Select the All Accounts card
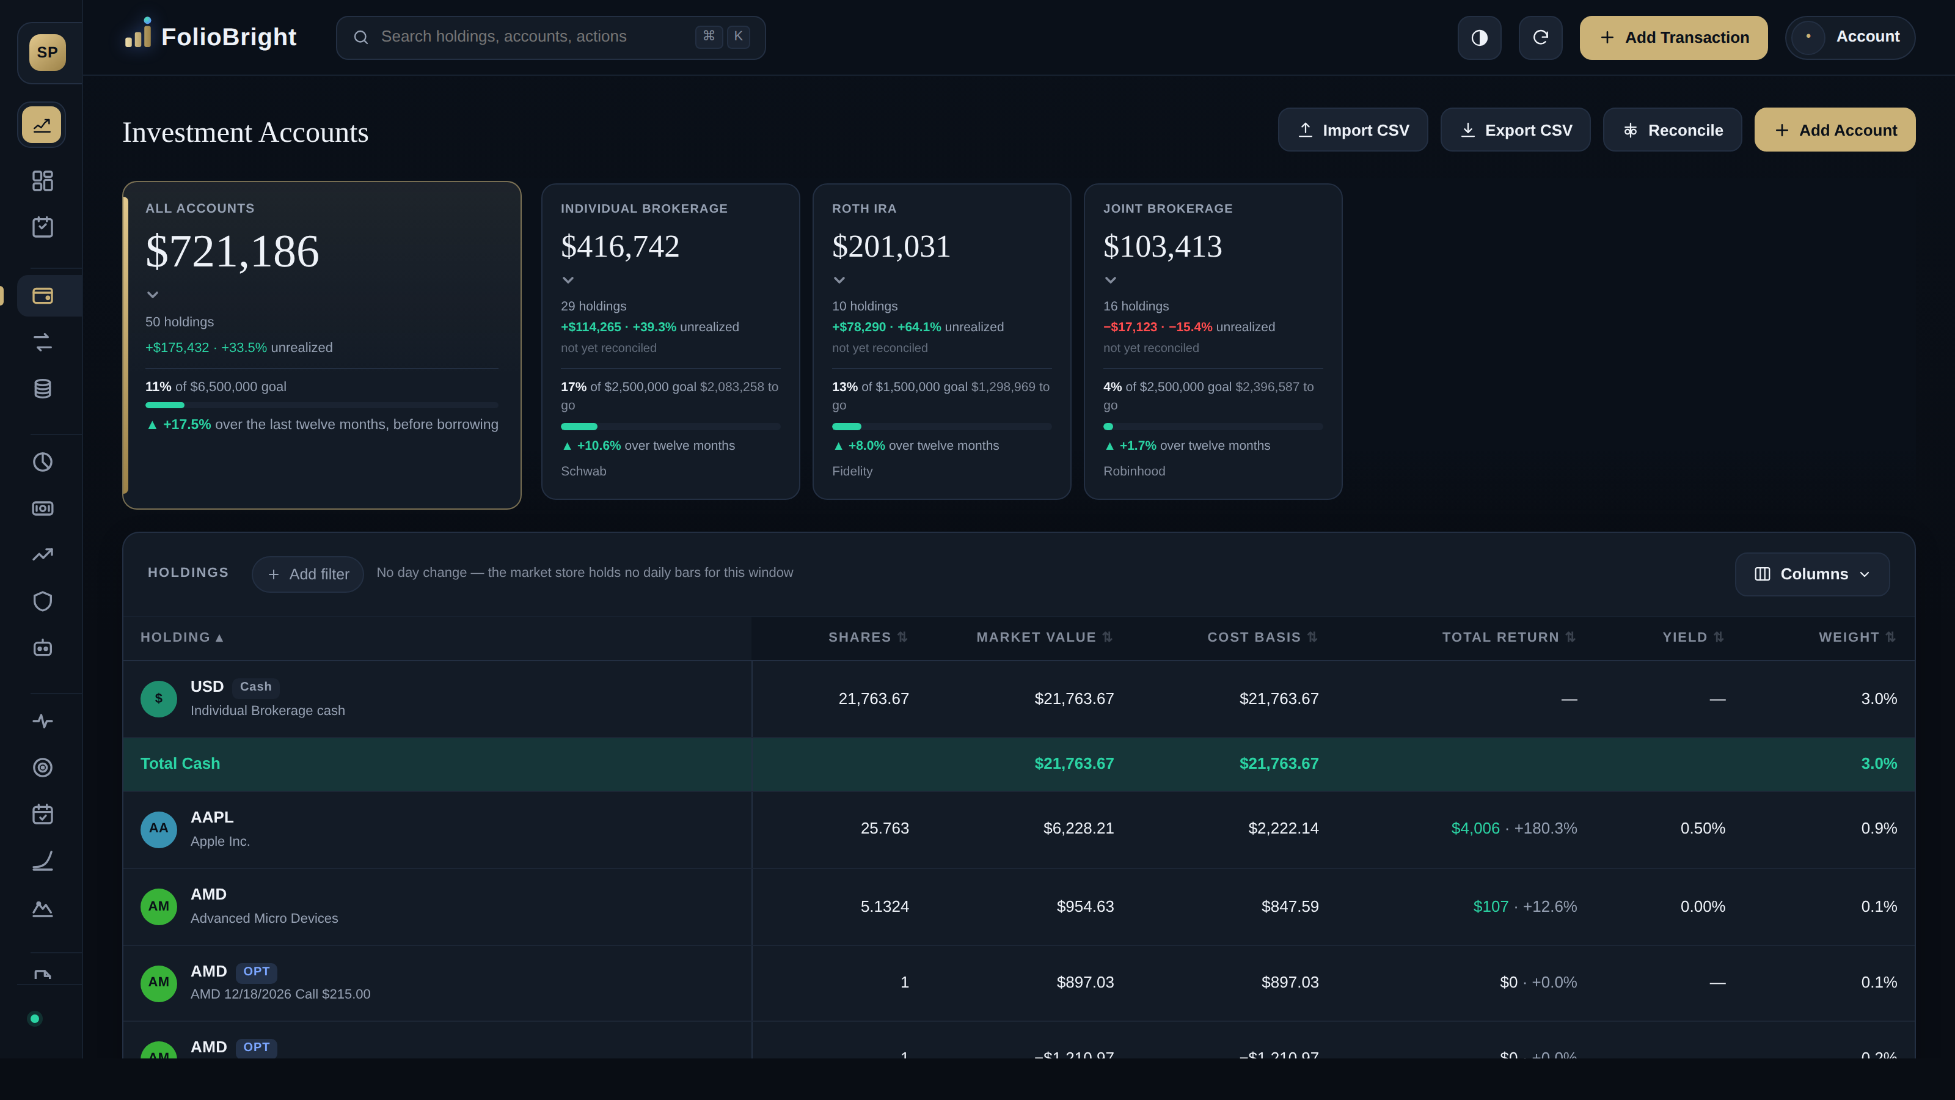The image size is (1955, 1100). tap(322, 345)
